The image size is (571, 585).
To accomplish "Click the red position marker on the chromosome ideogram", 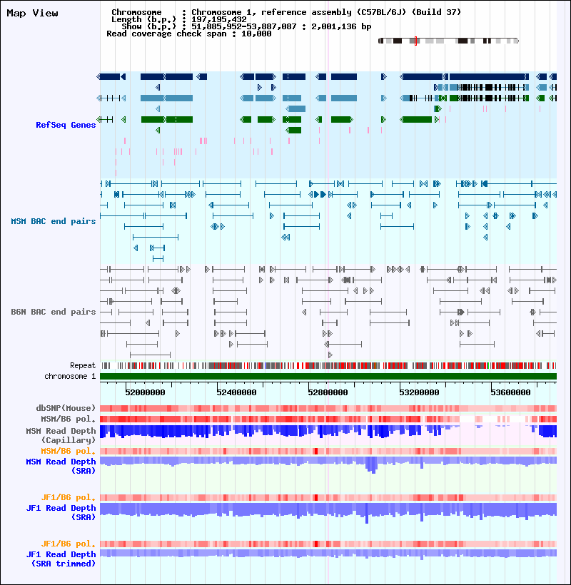I will 415,41.
